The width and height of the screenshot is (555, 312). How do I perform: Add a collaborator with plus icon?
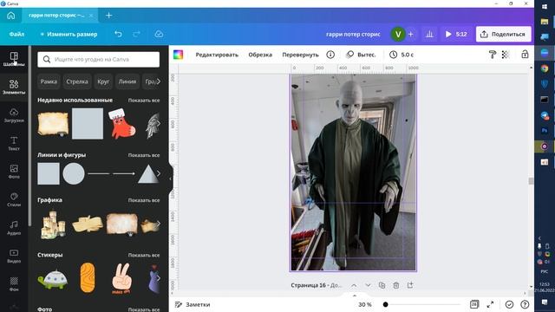[x=410, y=35]
